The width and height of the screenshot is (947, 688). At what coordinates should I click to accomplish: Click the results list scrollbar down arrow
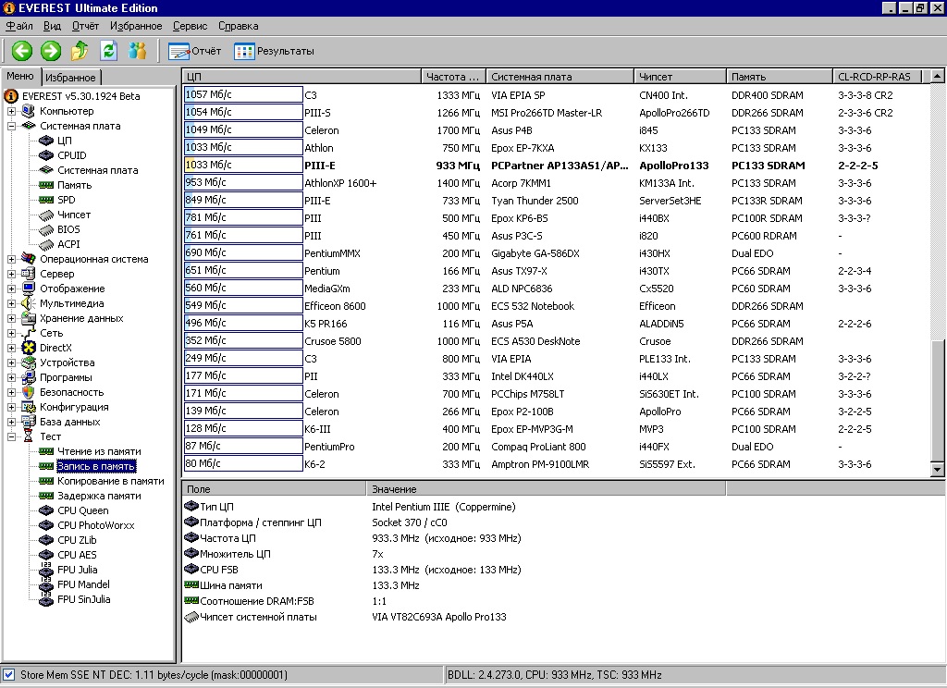[x=938, y=471]
